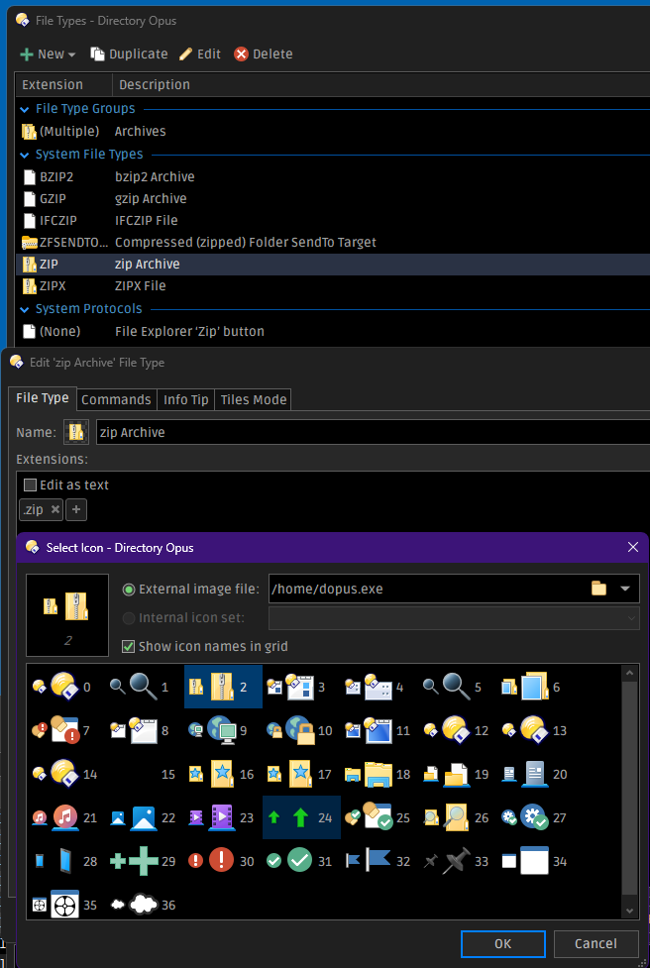The image size is (650, 968).
Task: Add a new extension with plus button
Action: pyautogui.click(x=76, y=510)
